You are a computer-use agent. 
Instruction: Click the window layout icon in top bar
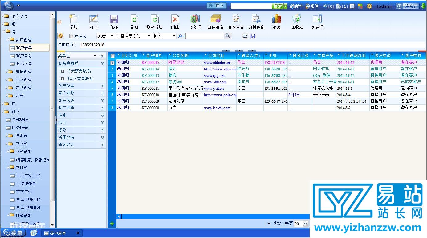(x=352, y=6)
